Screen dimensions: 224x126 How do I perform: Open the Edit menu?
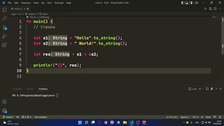(x=16, y=3)
